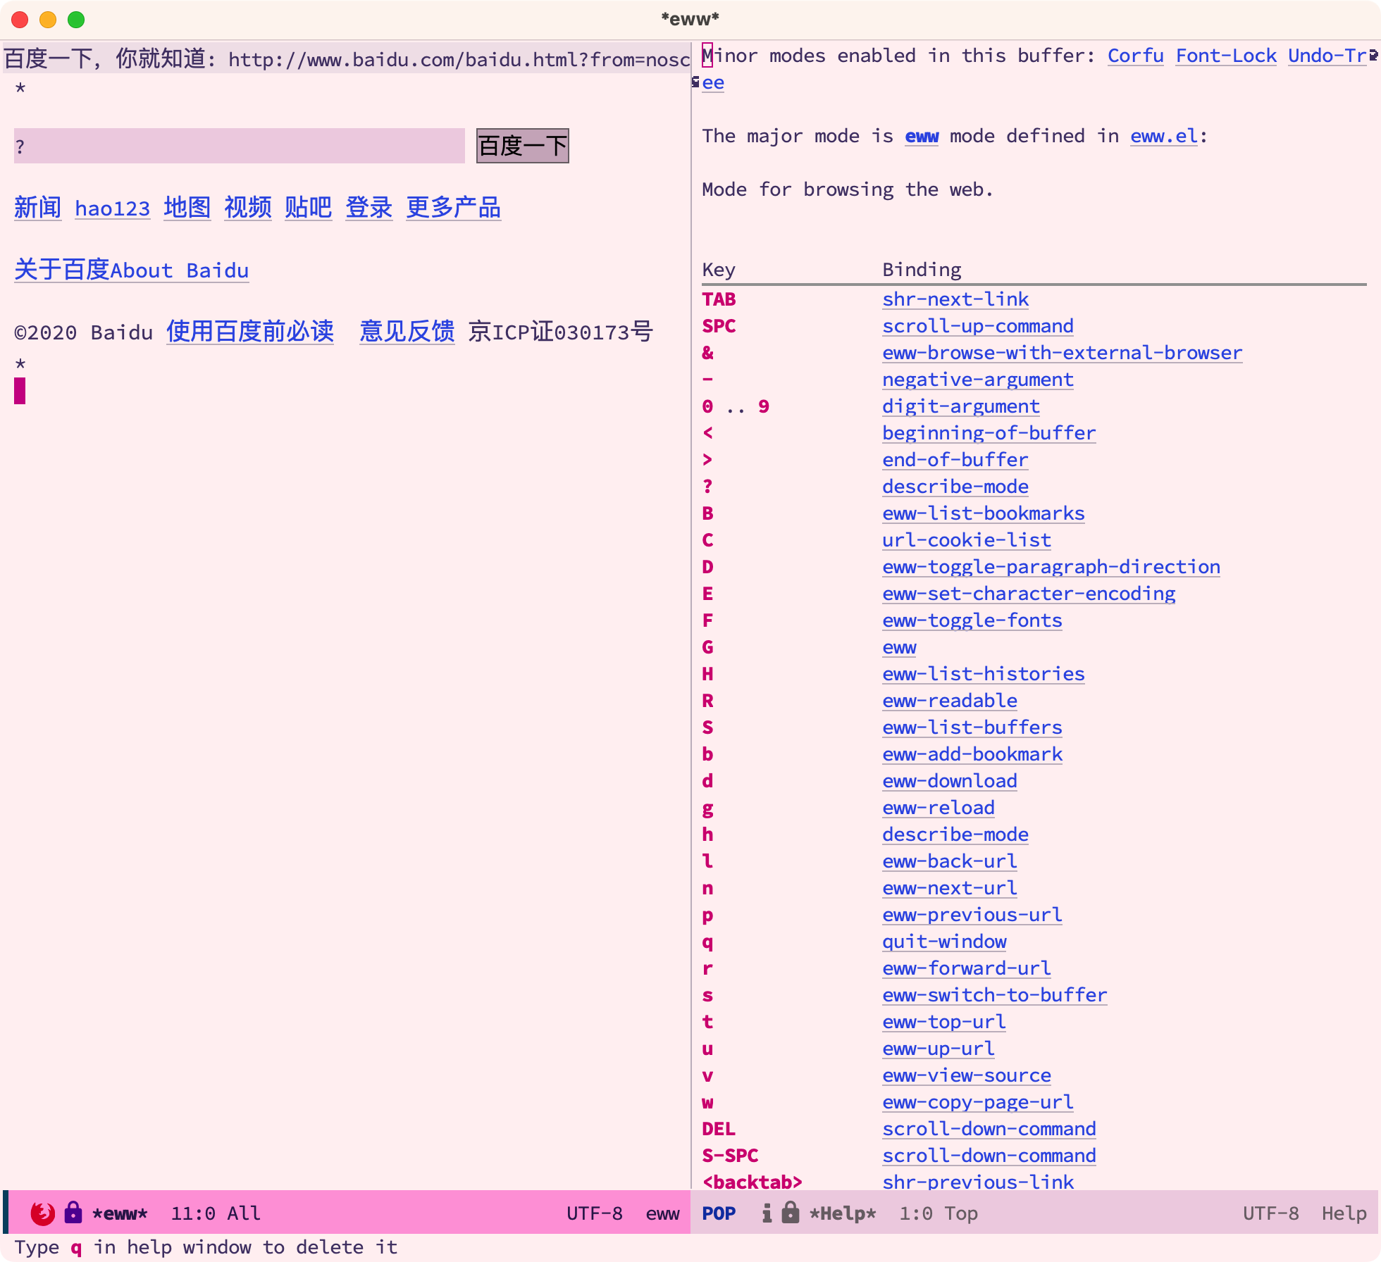Screen dimensions: 1381x1262
Task: Click the POP indicator in Help mode line
Action: pyautogui.click(x=719, y=1213)
